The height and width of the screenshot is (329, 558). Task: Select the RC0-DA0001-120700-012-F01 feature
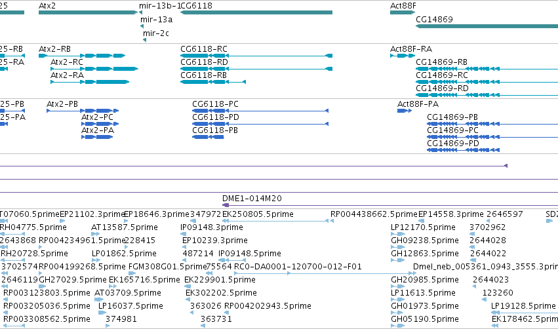click(298, 267)
